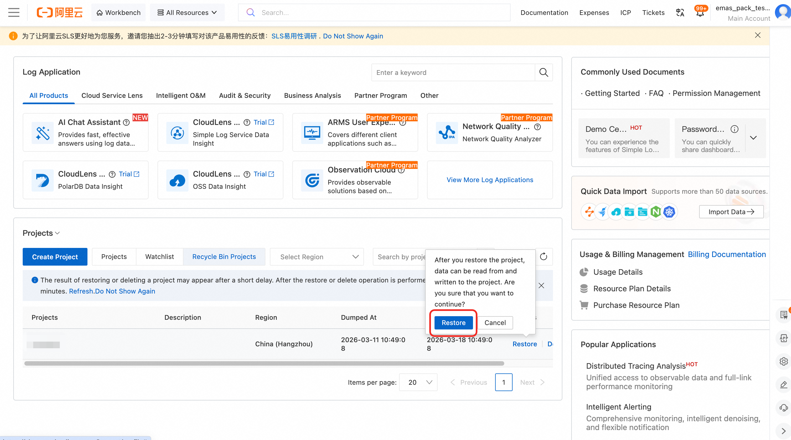Open the notifications bell icon

(700, 13)
